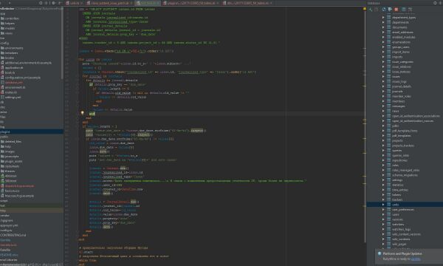Select the enumerations table in Database tree

(401, 42)
